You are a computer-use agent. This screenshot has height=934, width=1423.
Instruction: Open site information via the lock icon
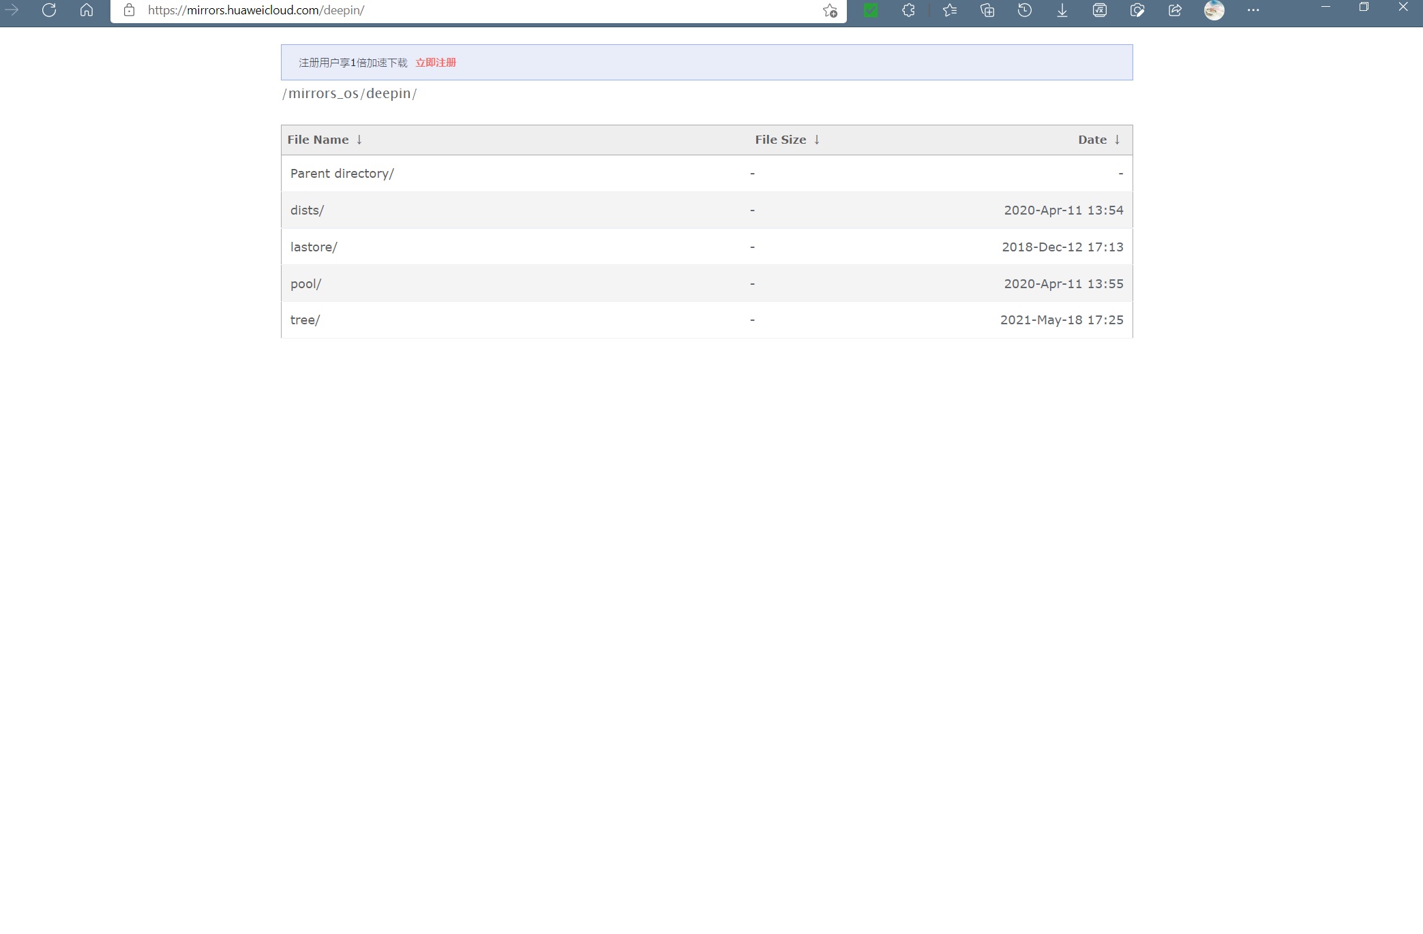click(x=130, y=10)
